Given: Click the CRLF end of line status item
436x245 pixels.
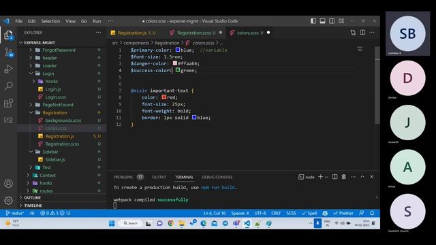Looking at the screenshot, I should point(276,213).
